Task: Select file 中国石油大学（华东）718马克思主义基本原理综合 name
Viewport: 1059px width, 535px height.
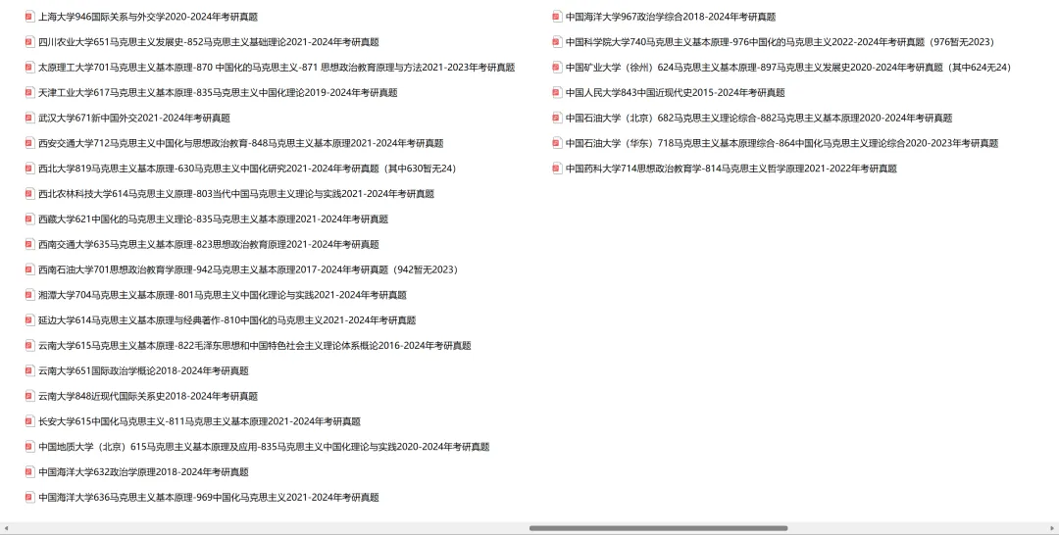Action: [782, 143]
